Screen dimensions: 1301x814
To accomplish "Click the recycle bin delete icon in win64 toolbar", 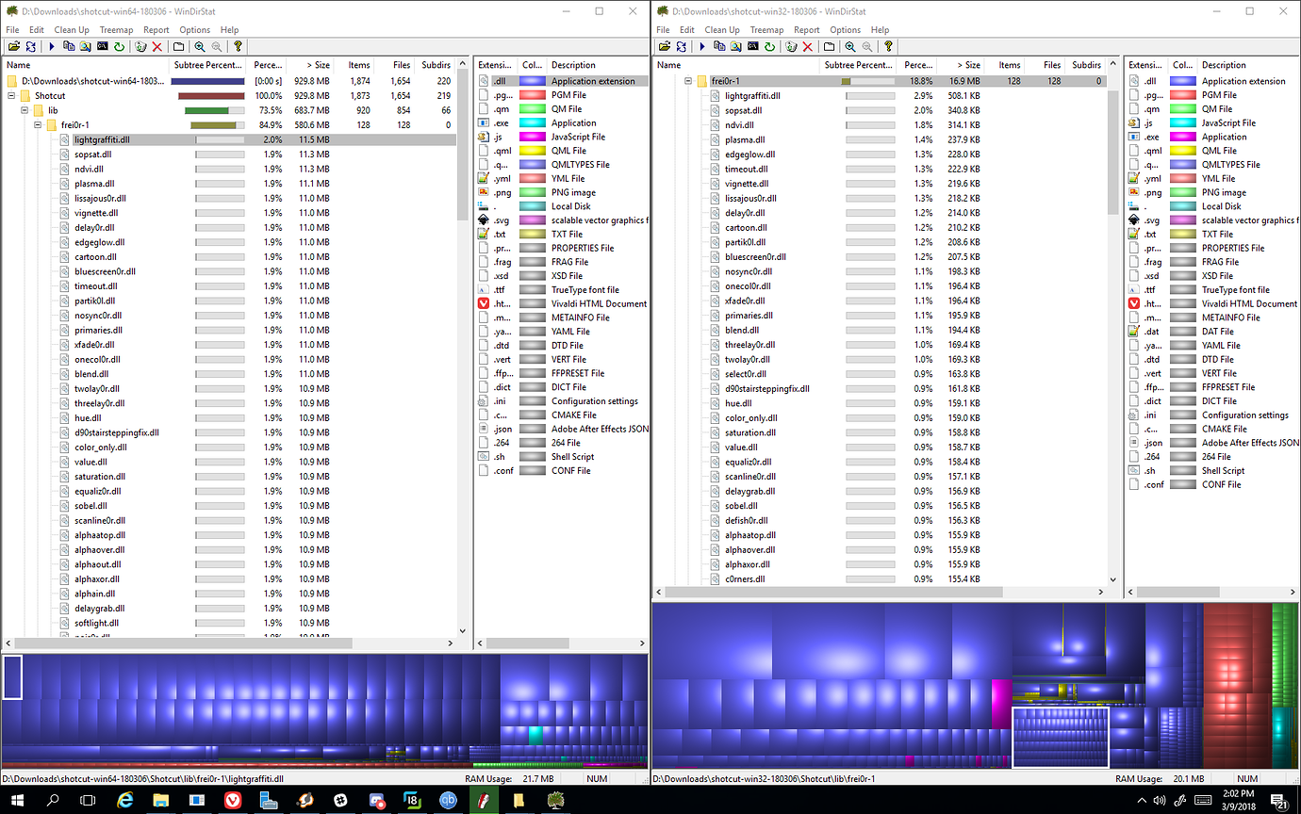I will point(140,46).
